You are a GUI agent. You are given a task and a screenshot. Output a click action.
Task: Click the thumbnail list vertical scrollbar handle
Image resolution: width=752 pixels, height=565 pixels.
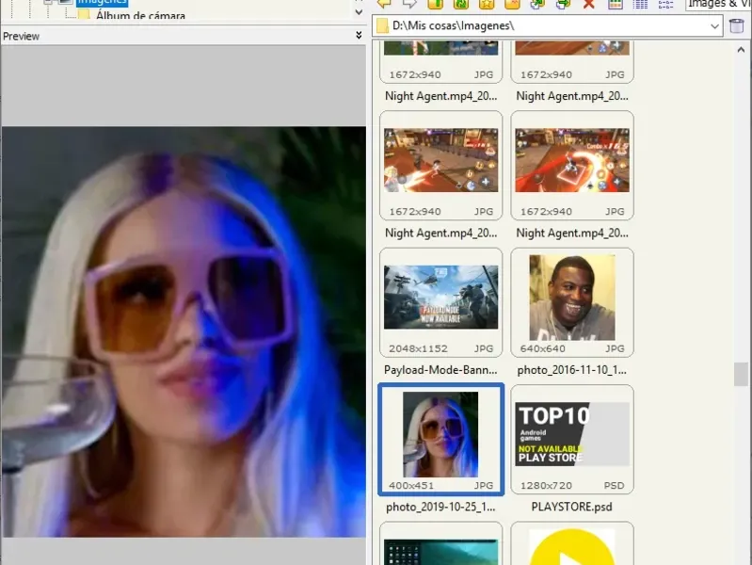coord(741,374)
